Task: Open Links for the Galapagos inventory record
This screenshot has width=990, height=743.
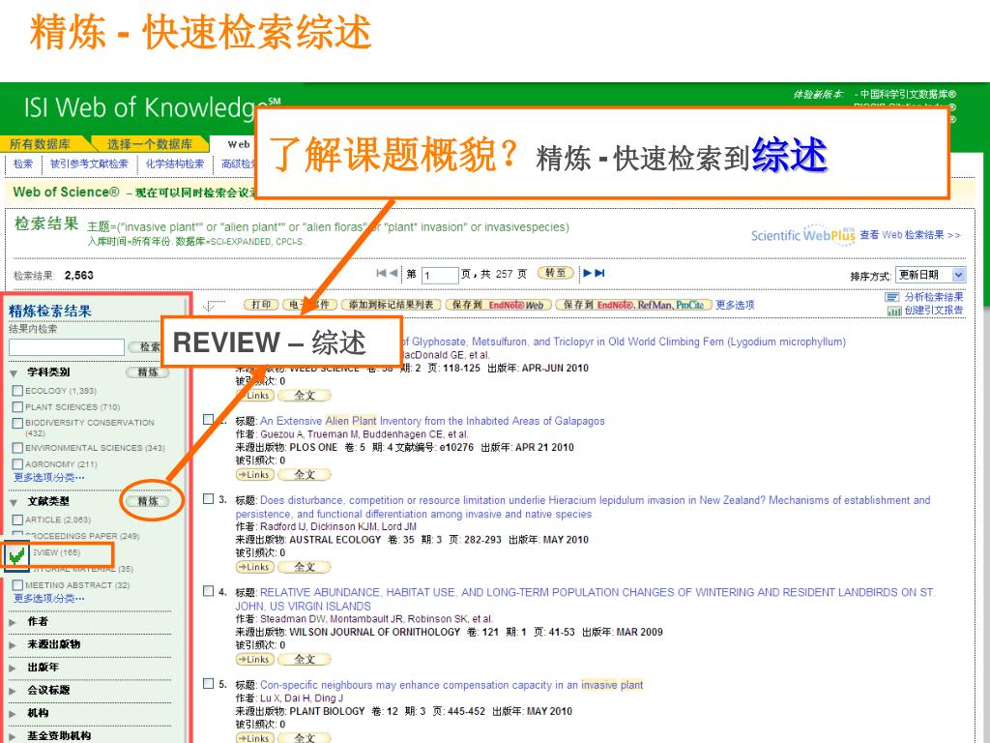Action: pyautogui.click(x=255, y=474)
